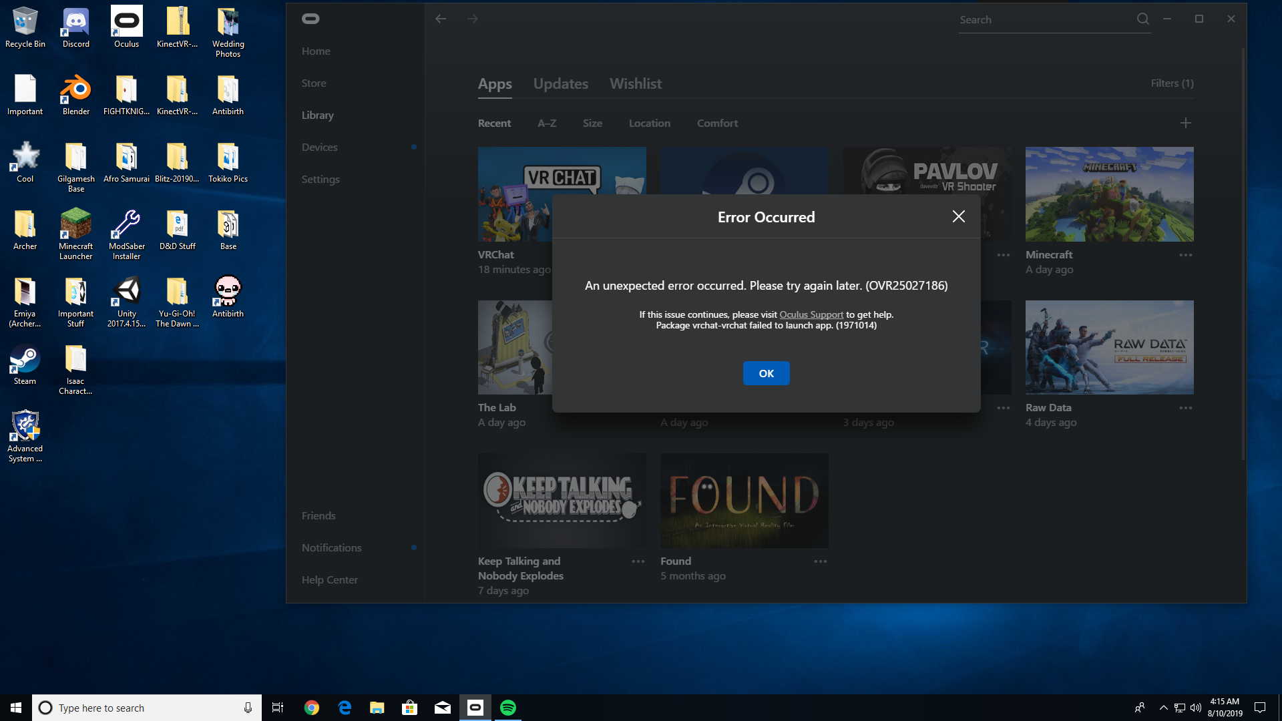This screenshot has height=721, width=1282.
Task: Open Discord desktop shortcut
Action: pyautogui.click(x=76, y=27)
